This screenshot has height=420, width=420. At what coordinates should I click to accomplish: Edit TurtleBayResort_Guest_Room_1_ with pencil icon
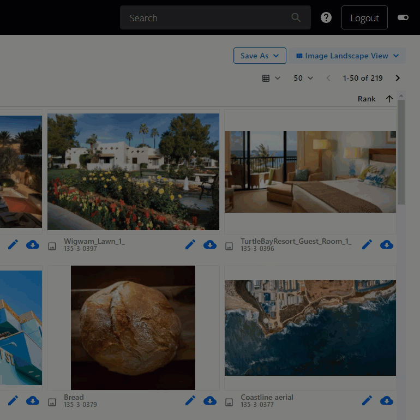tap(367, 244)
